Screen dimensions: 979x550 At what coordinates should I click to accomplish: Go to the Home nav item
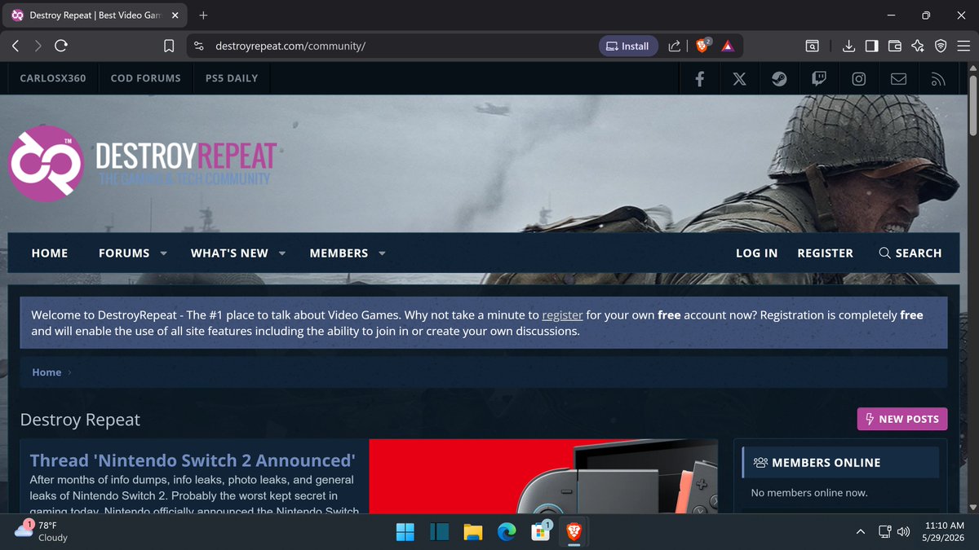coord(50,253)
